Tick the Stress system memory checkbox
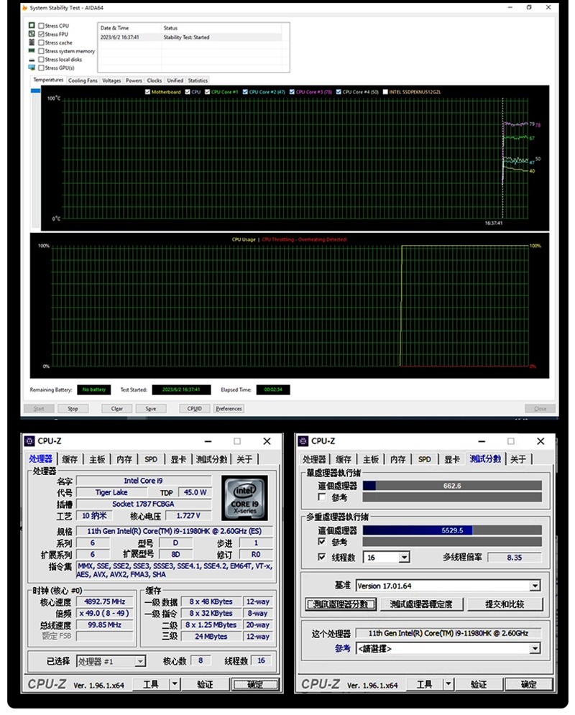The height and width of the screenshot is (715, 575). (42, 51)
